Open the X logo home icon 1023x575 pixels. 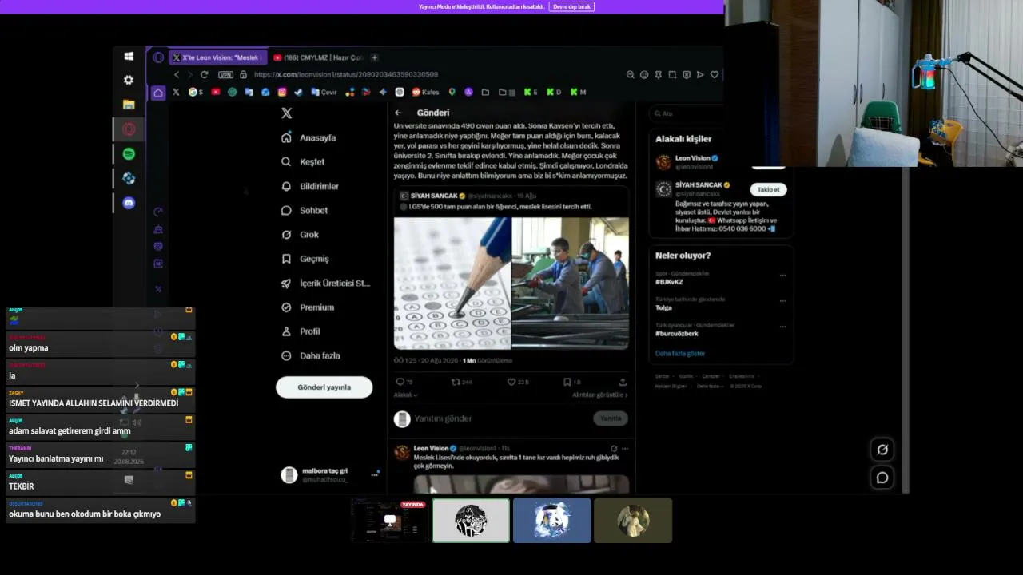pos(287,113)
